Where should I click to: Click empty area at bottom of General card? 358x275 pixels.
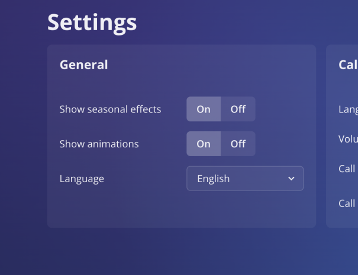(x=178, y=210)
